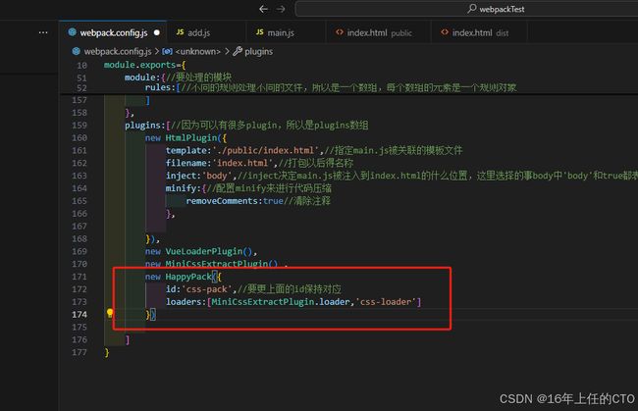638x411 pixels.
Task: Open the webpackTest search box
Action: click(466, 9)
